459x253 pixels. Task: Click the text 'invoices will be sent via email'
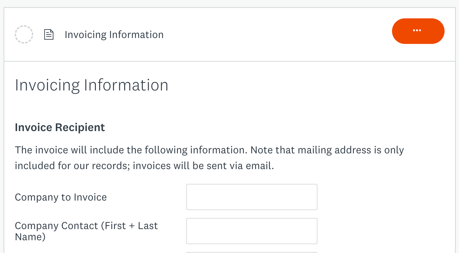pyautogui.click(x=203, y=166)
